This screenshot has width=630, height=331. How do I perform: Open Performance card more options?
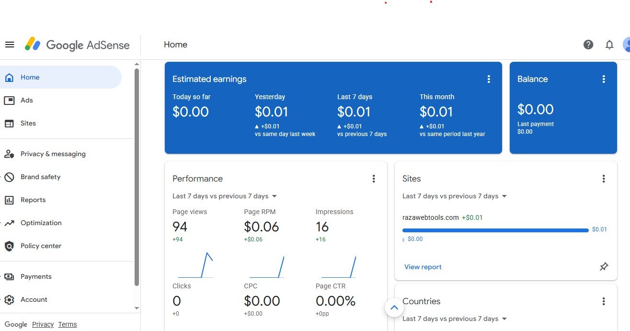coord(374,179)
